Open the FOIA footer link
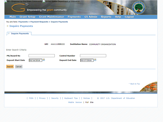Viewport: 163px width, 122px height. click(x=31, y=98)
